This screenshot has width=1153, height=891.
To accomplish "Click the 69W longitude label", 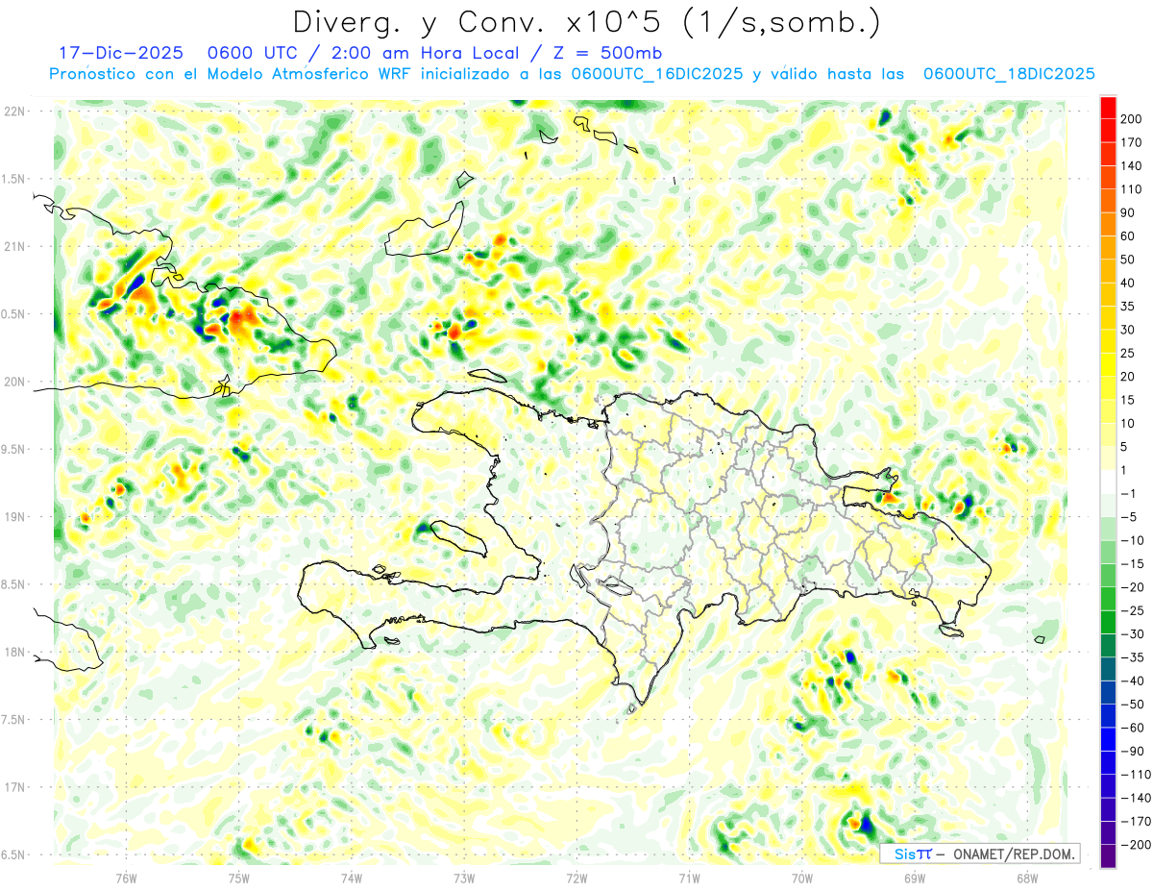I will click(915, 878).
